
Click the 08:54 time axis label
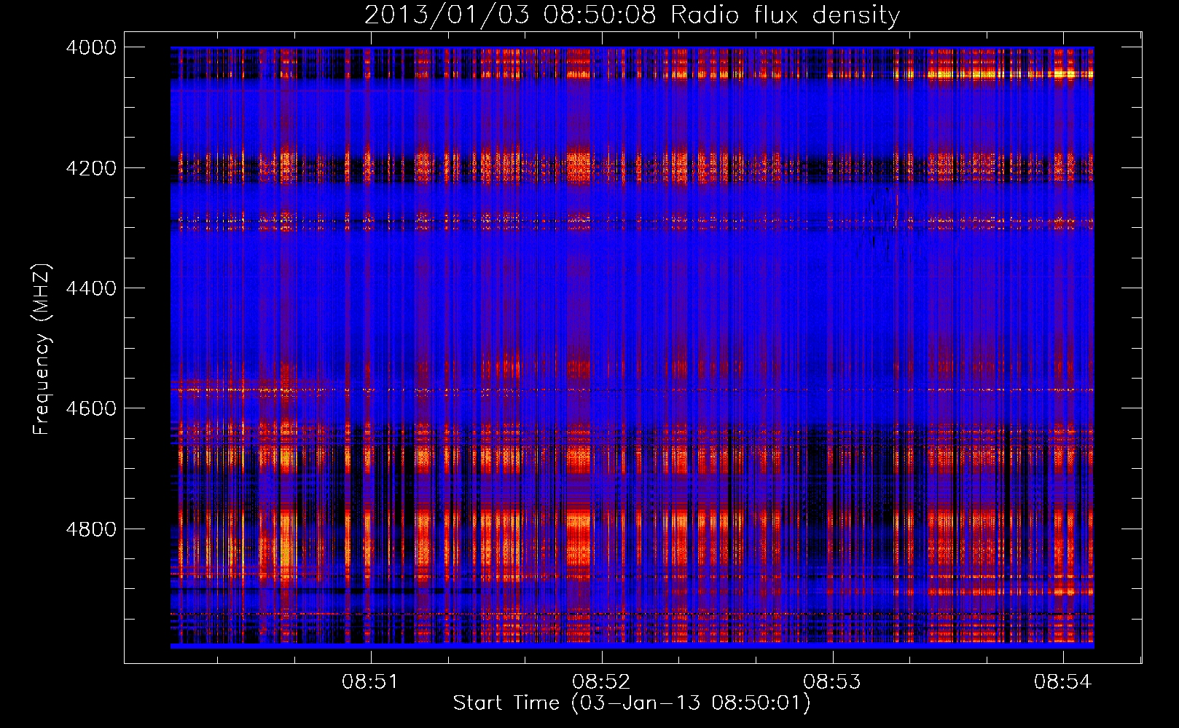(x=1063, y=682)
